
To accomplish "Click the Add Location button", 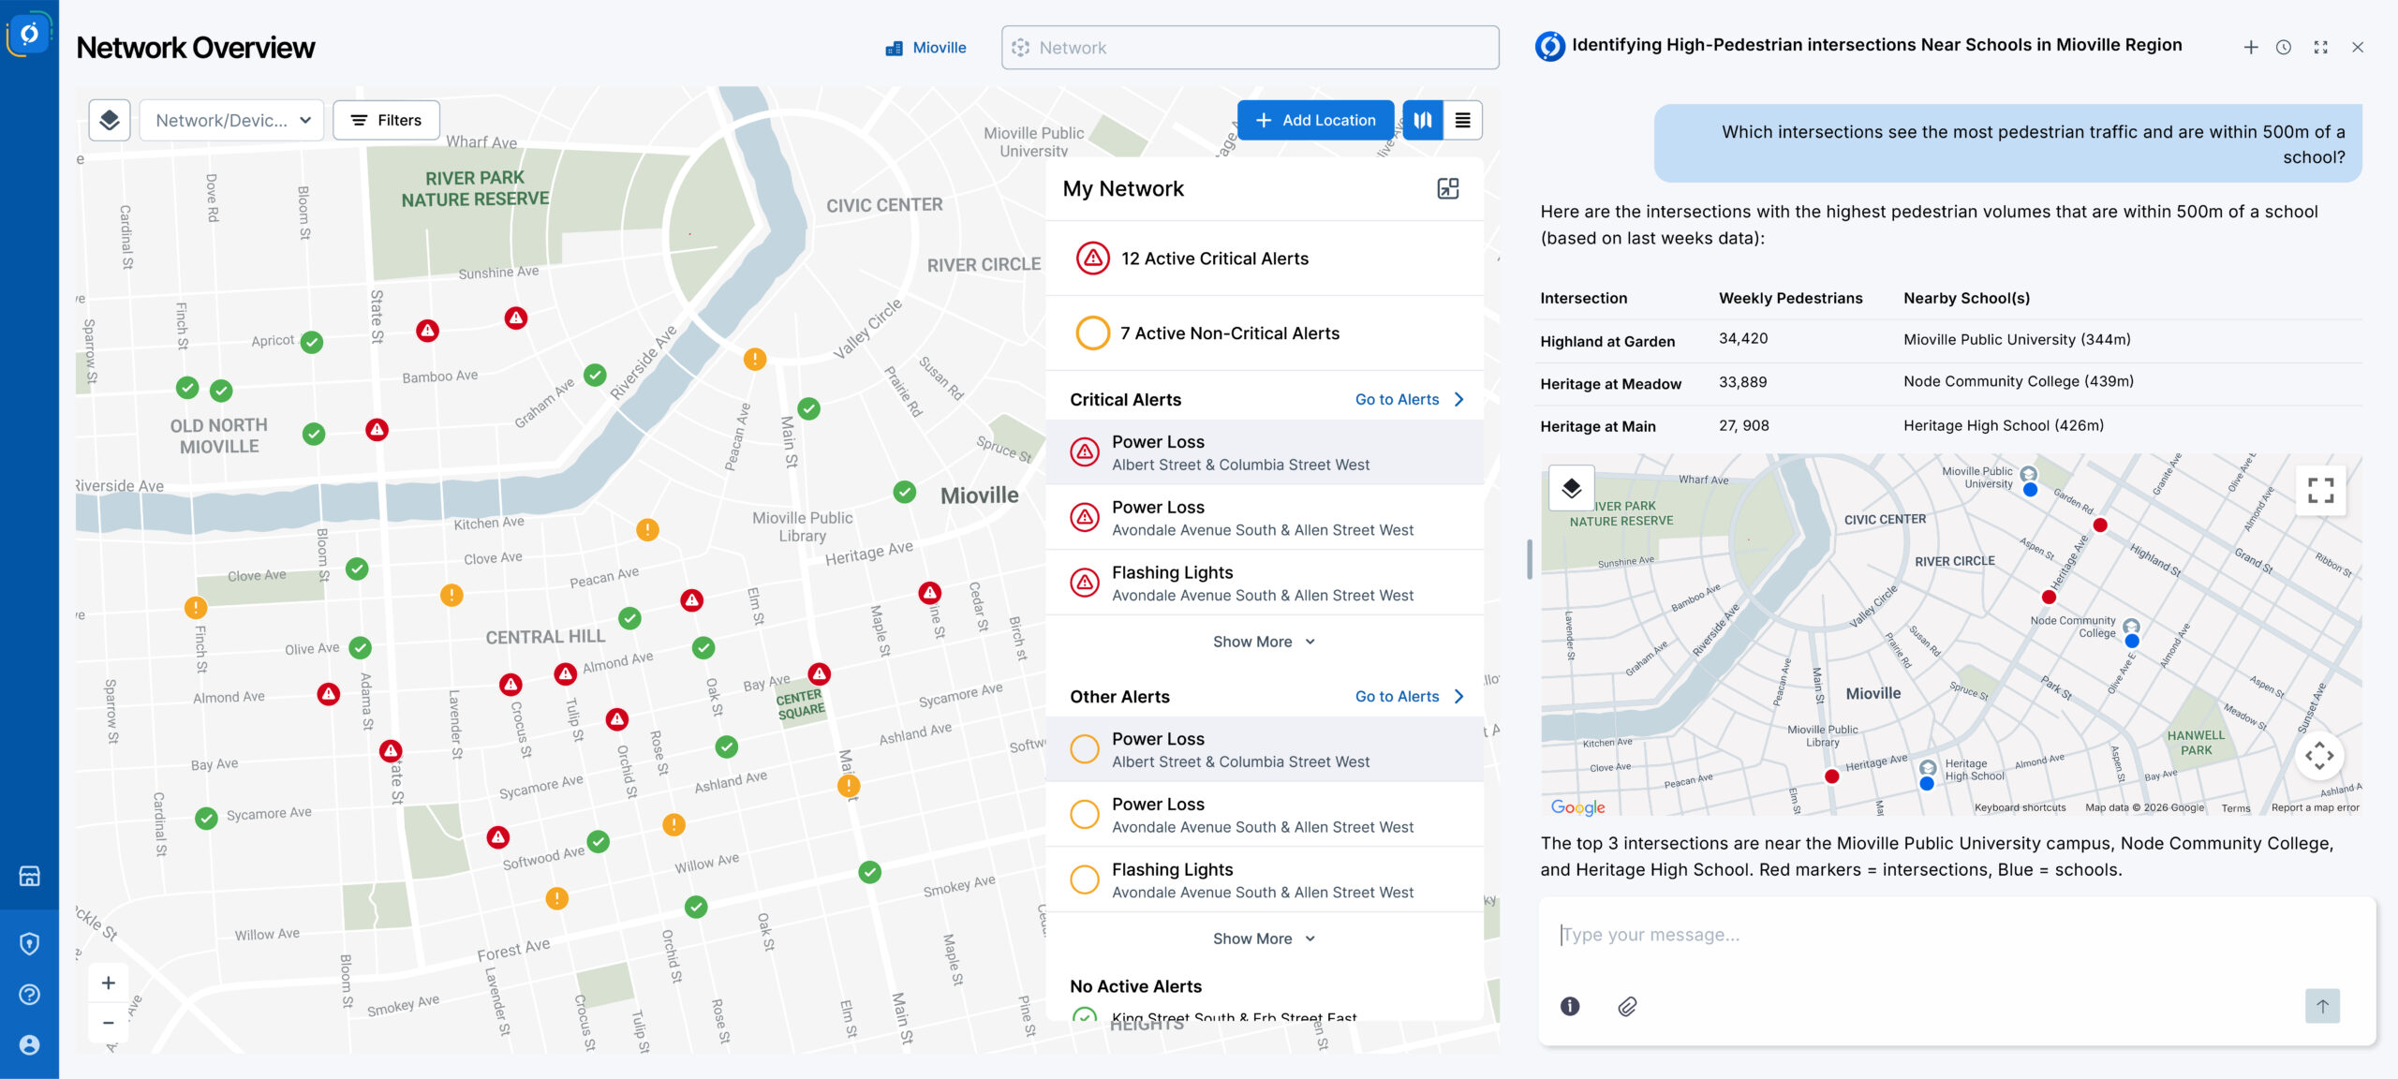I will click(1314, 120).
